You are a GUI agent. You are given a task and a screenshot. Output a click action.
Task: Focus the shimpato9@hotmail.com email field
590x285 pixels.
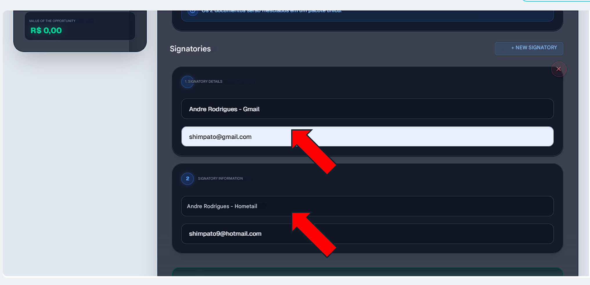pos(367,234)
